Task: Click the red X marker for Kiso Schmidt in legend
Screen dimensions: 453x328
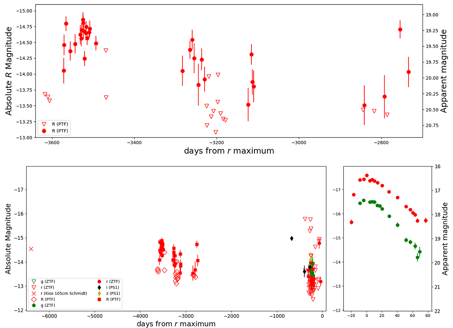Action: coord(34,293)
